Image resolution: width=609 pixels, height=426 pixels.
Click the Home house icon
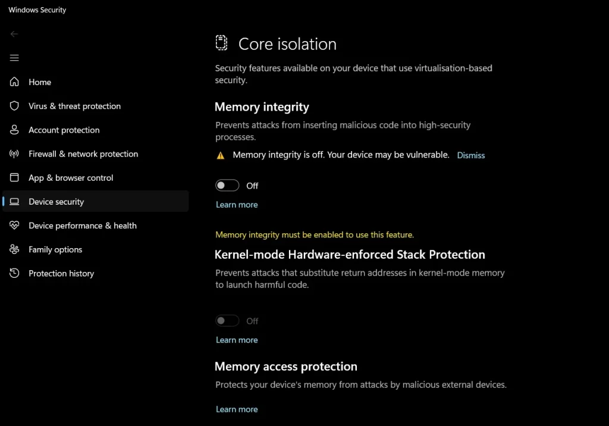(14, 82)
